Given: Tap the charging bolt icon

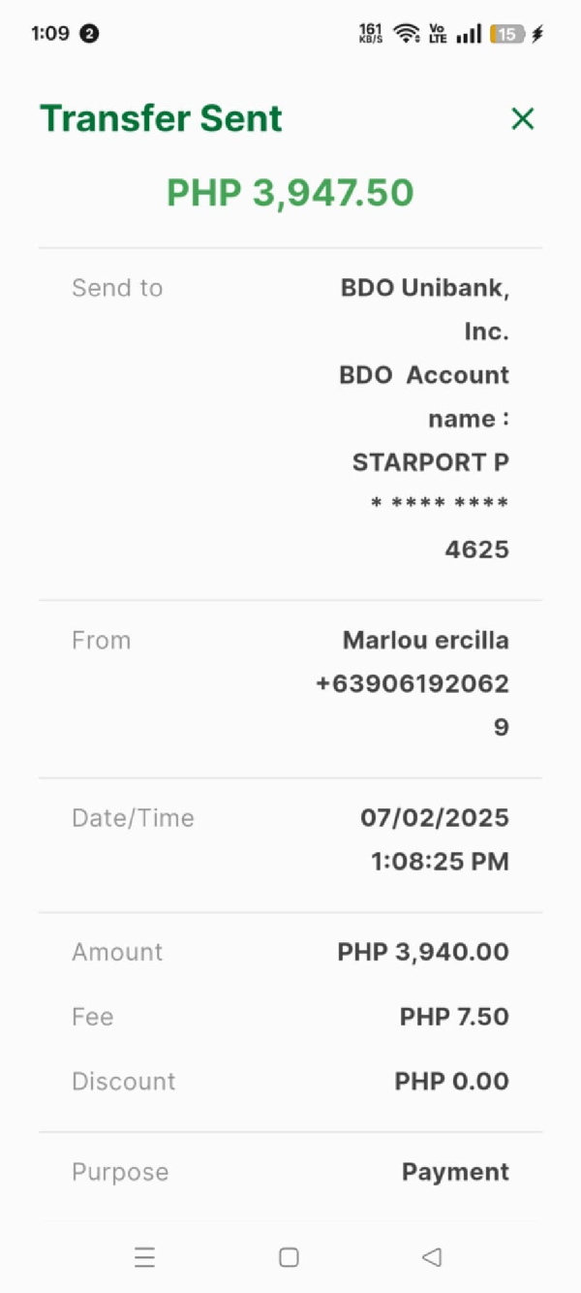Looking at the screenshot, I should coord(537,34).
